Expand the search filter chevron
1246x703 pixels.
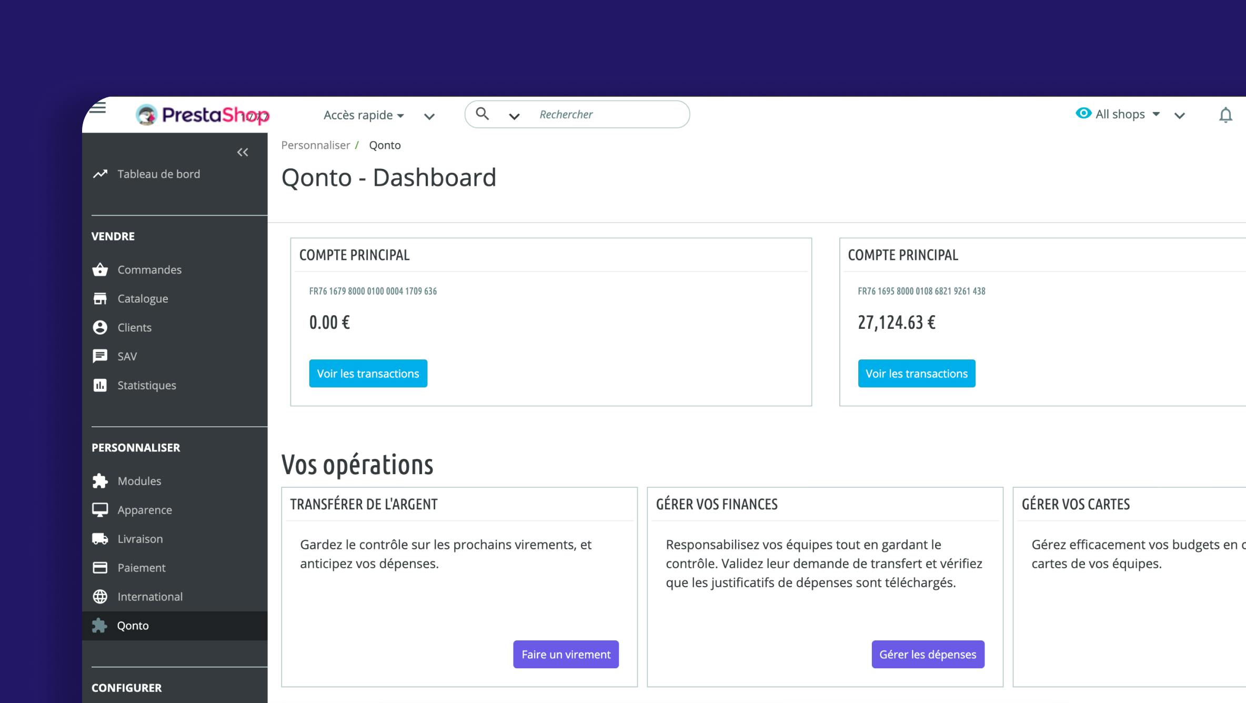514,116
